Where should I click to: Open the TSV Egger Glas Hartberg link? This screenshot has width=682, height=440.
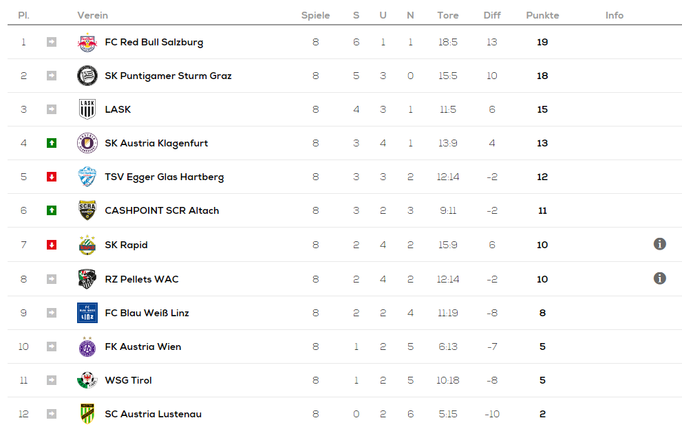click(x=164, y=177)
